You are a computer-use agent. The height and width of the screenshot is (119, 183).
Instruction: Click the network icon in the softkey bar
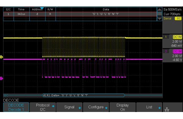(167, 110)
